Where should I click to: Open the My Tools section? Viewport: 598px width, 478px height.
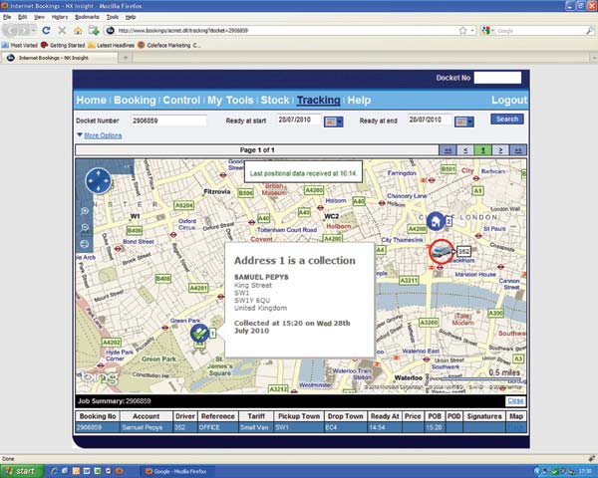[x=230, y=100]
